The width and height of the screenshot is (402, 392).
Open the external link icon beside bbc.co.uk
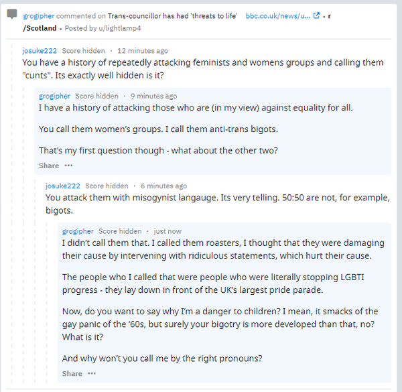click(x=316, y=15)
